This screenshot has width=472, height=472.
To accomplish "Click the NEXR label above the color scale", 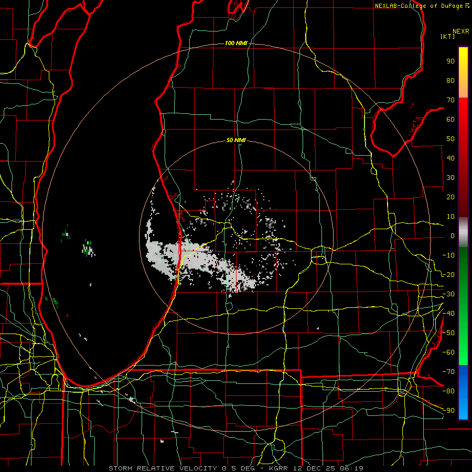I will [461, 31].
